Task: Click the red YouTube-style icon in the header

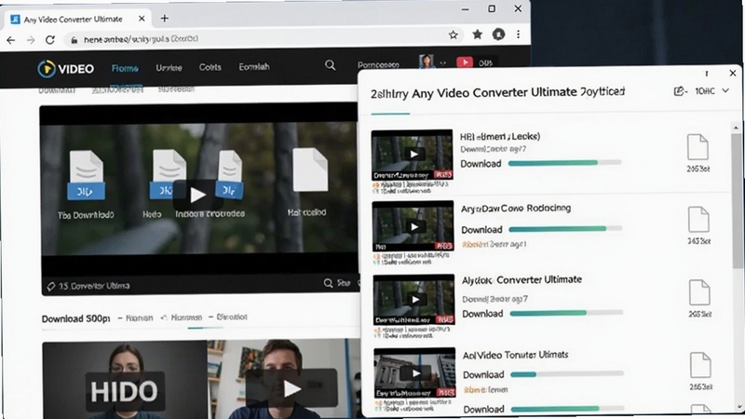Action: coord(465,62)
